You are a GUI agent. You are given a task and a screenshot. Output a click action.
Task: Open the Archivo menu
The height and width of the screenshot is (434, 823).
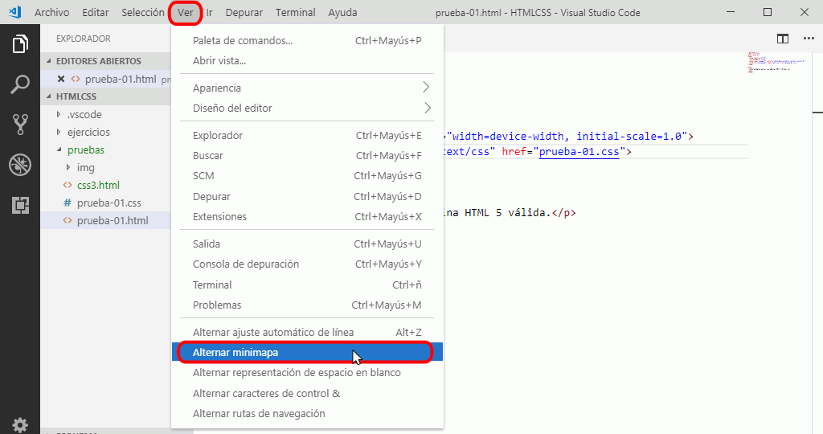click(51, 12)
